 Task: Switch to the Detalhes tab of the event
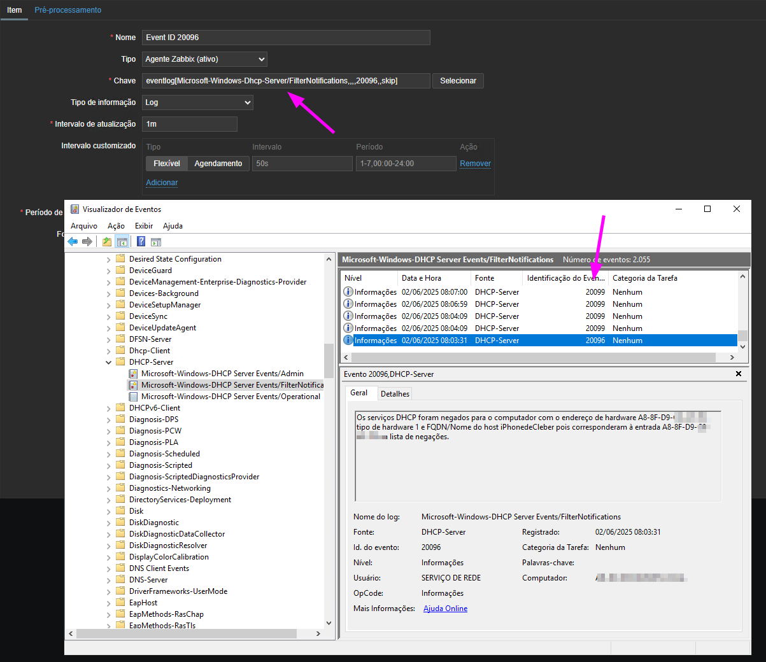coord(395,393)
